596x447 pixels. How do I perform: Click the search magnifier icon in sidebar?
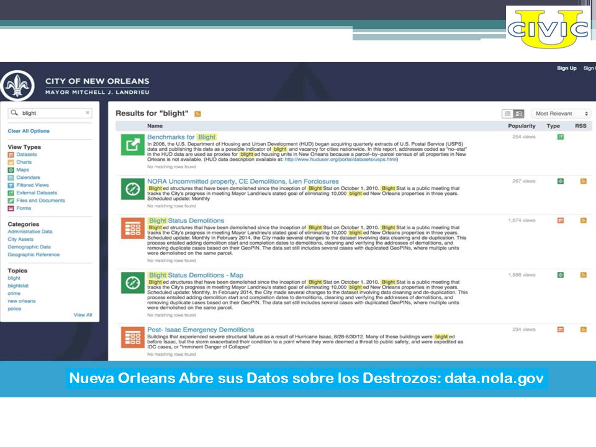point(14,113)
